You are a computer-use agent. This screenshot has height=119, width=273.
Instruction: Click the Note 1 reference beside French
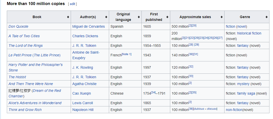click(127, 54)
